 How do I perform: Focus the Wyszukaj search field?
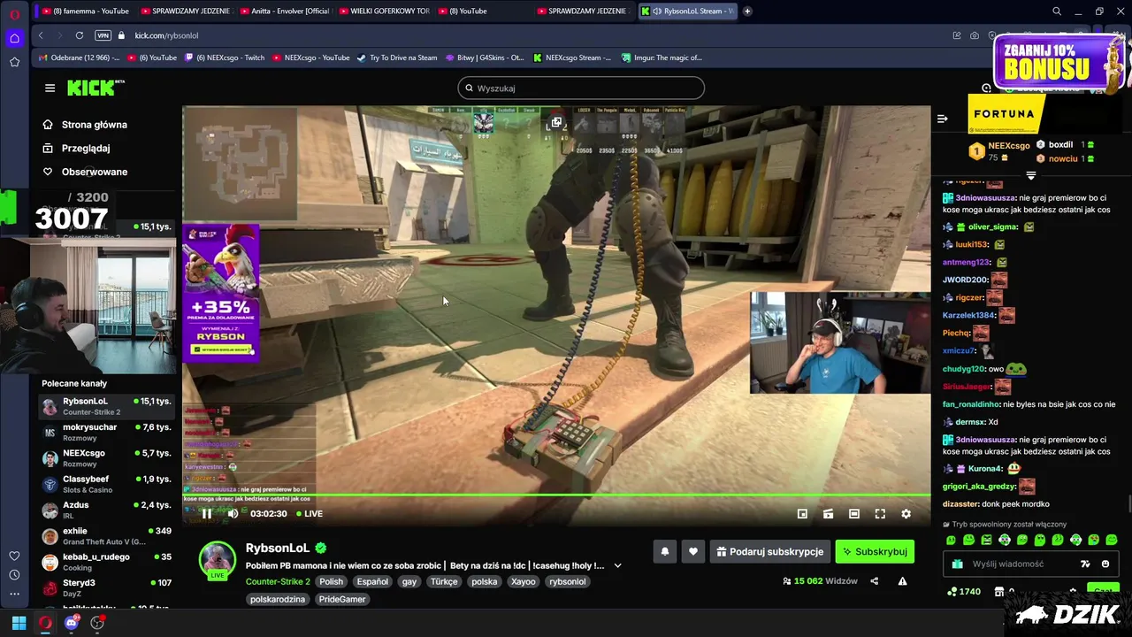pyautogui.click(x=581, y=88)
